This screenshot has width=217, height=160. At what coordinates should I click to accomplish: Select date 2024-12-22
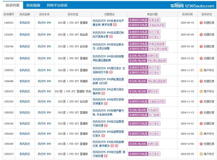pos(187,58)
